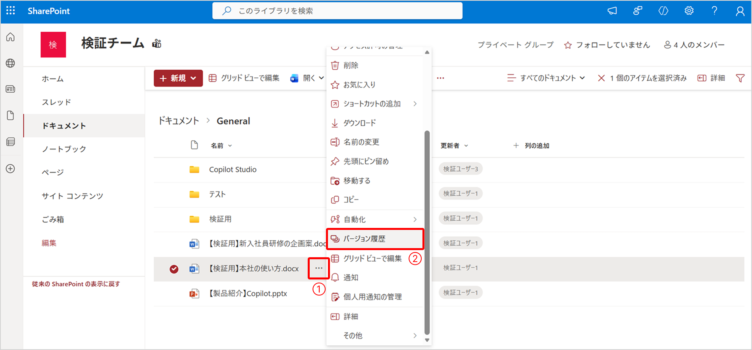This screenshot has width=752, height=350.
Task: Open the settings gear icon
Action: [x=689, y=11]
